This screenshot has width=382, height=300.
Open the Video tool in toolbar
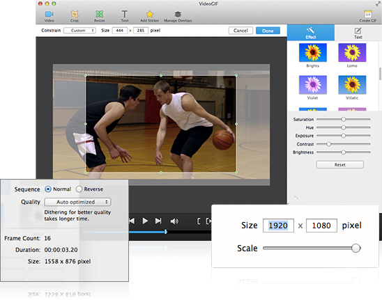pos(49,16)
